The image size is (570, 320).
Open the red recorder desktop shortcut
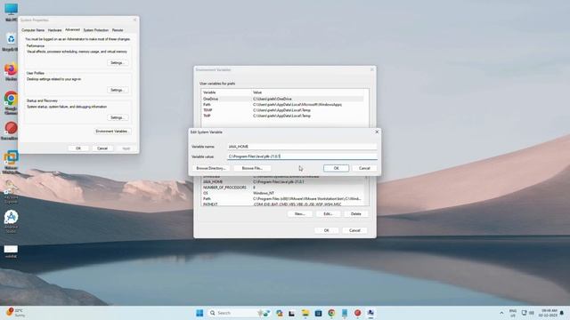11,131
